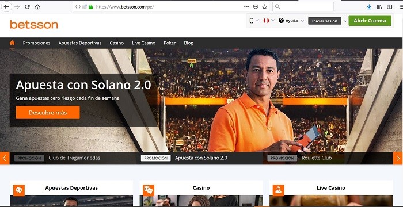The image size is (403, 207).
Task: Bookmark this page with the star icon
Action: pyautogui.click(x=264, y=7)
